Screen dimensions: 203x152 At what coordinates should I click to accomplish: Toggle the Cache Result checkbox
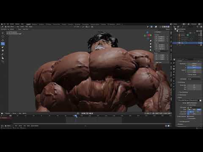[188, 105]
